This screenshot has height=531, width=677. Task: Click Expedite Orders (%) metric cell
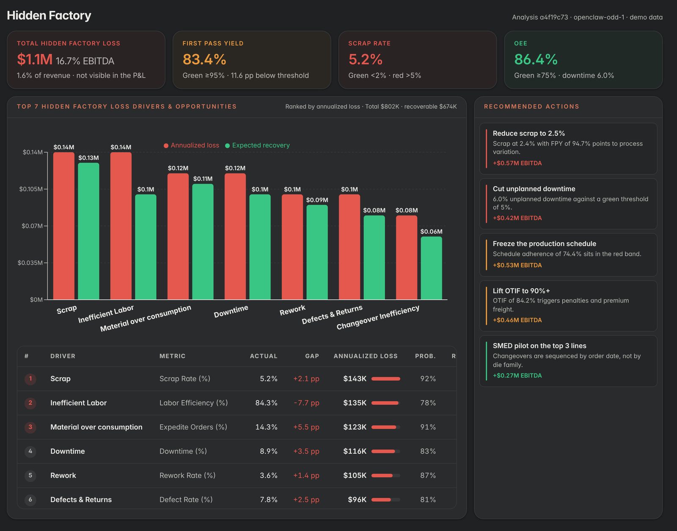pyautogui.click(x=193, y=427)
